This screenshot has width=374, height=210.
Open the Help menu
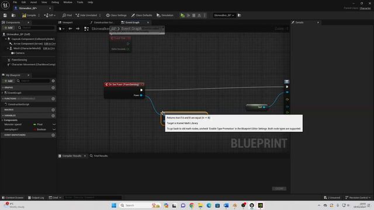click(x=90, y=2)
